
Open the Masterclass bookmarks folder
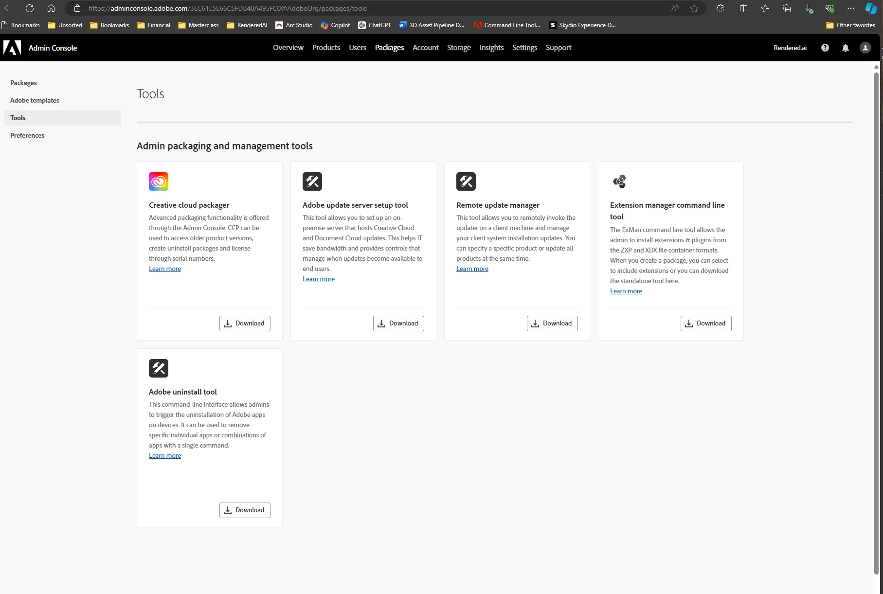coord(198,25)
